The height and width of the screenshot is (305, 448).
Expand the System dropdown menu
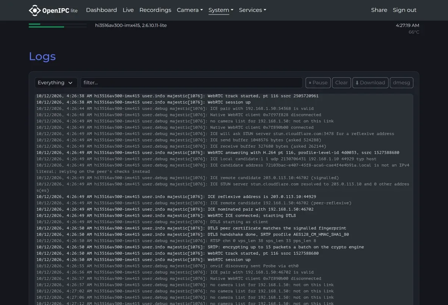coord(221,10)
